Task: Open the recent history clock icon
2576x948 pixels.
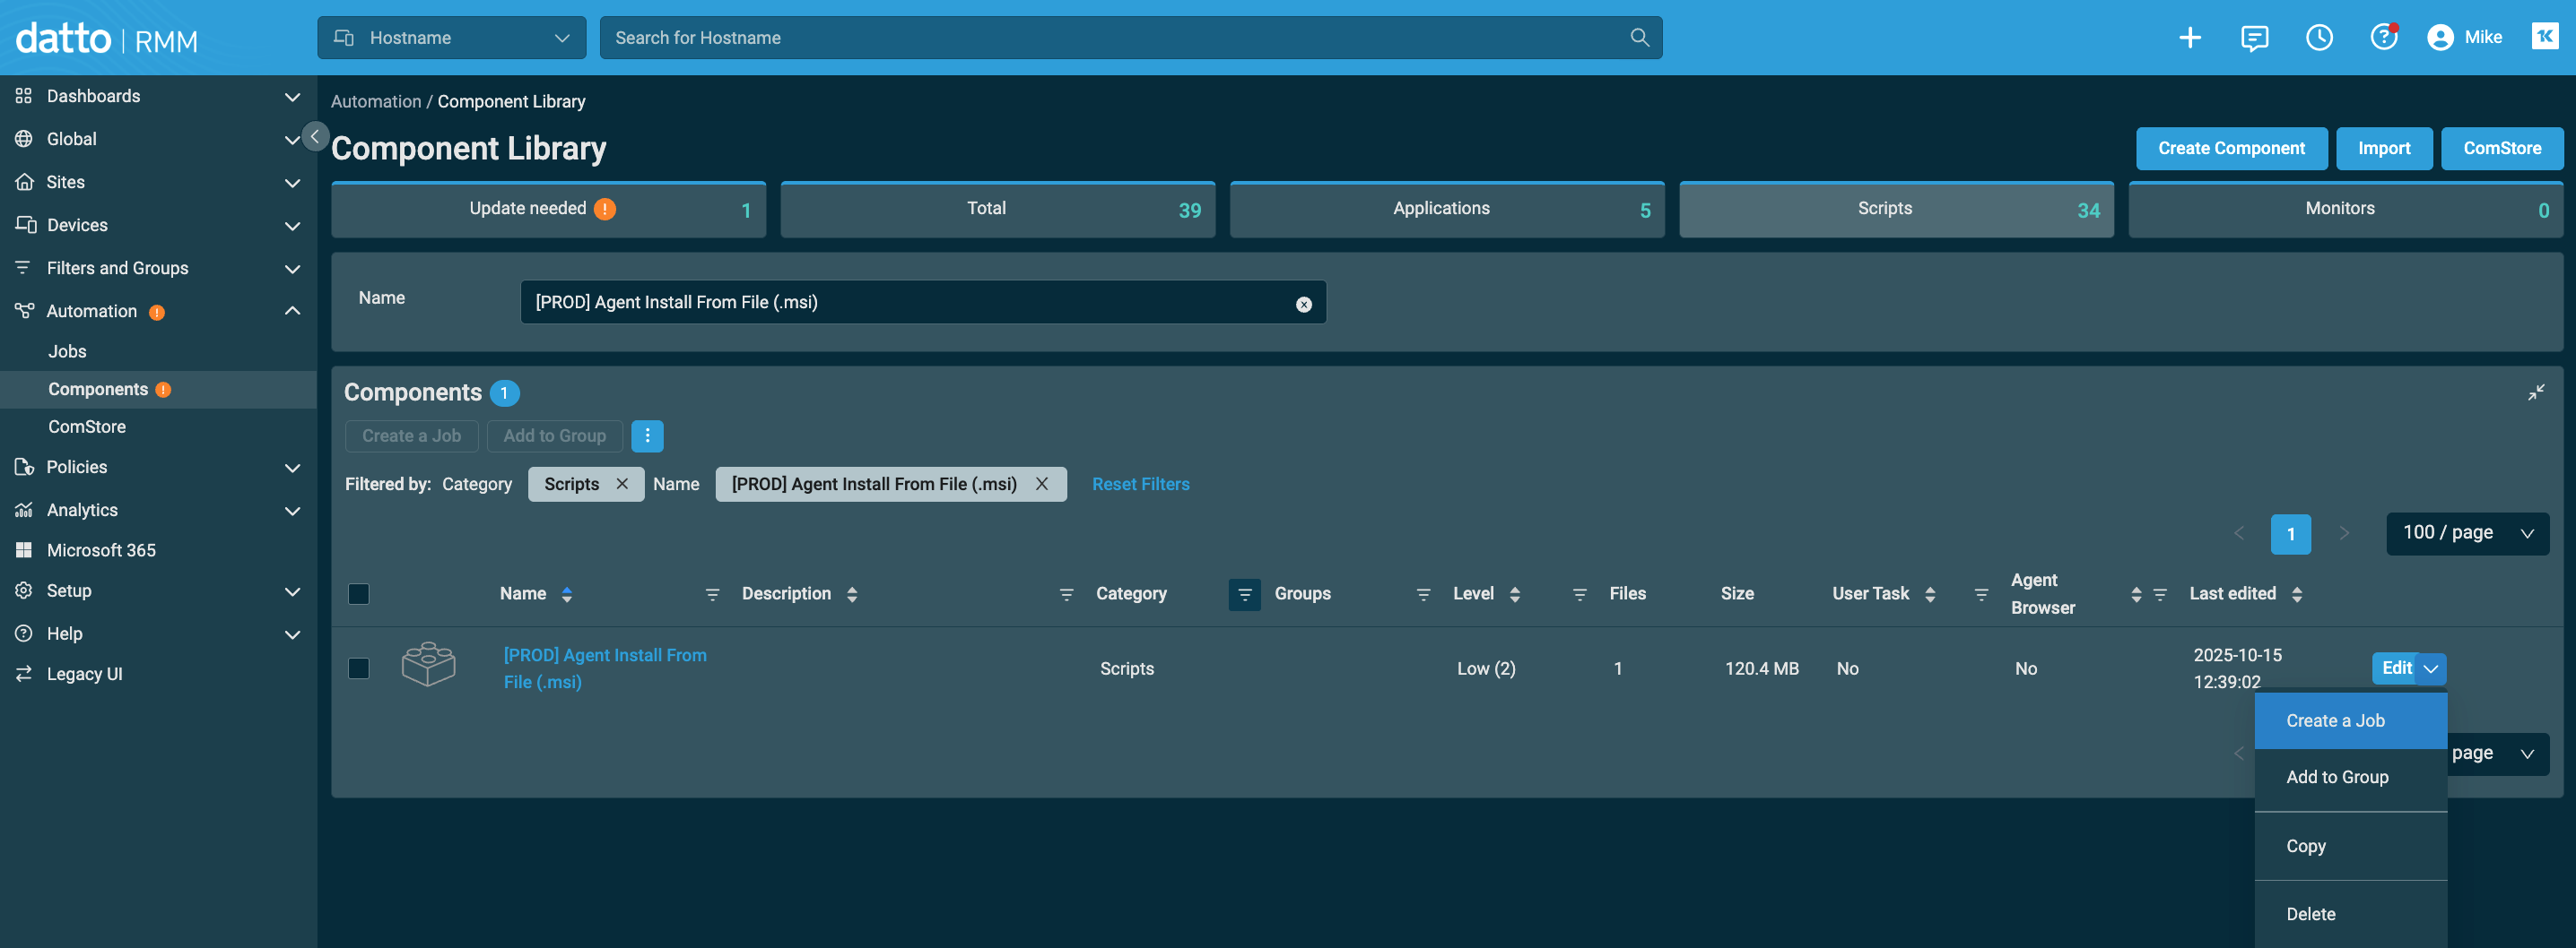Action: 2319,38
